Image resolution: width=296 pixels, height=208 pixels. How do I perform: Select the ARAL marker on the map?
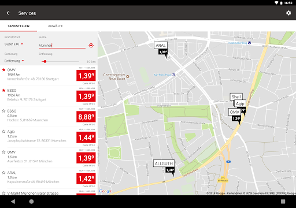pyautogui.click(x=161, y=46)
